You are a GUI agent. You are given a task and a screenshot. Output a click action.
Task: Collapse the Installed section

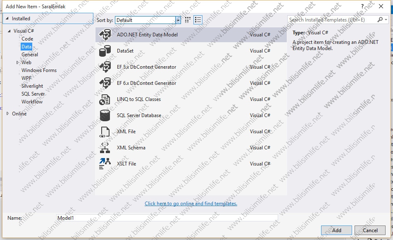point(7,18)
